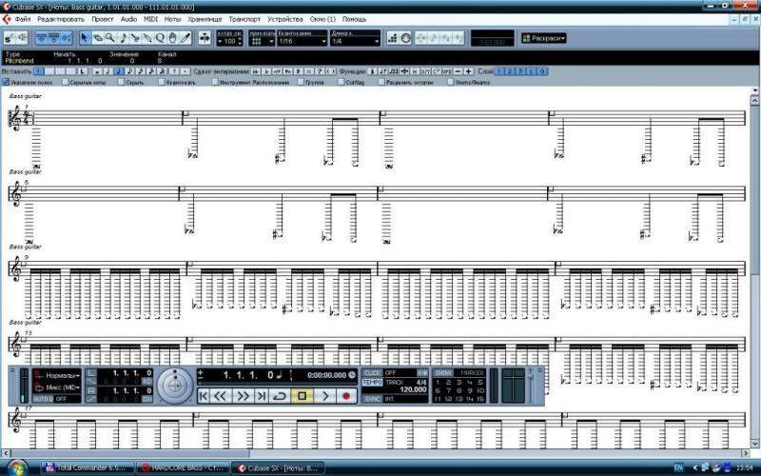This screenshot has height=476, width=761.
Task: Select the note insert tool
Action: [123, 38]
